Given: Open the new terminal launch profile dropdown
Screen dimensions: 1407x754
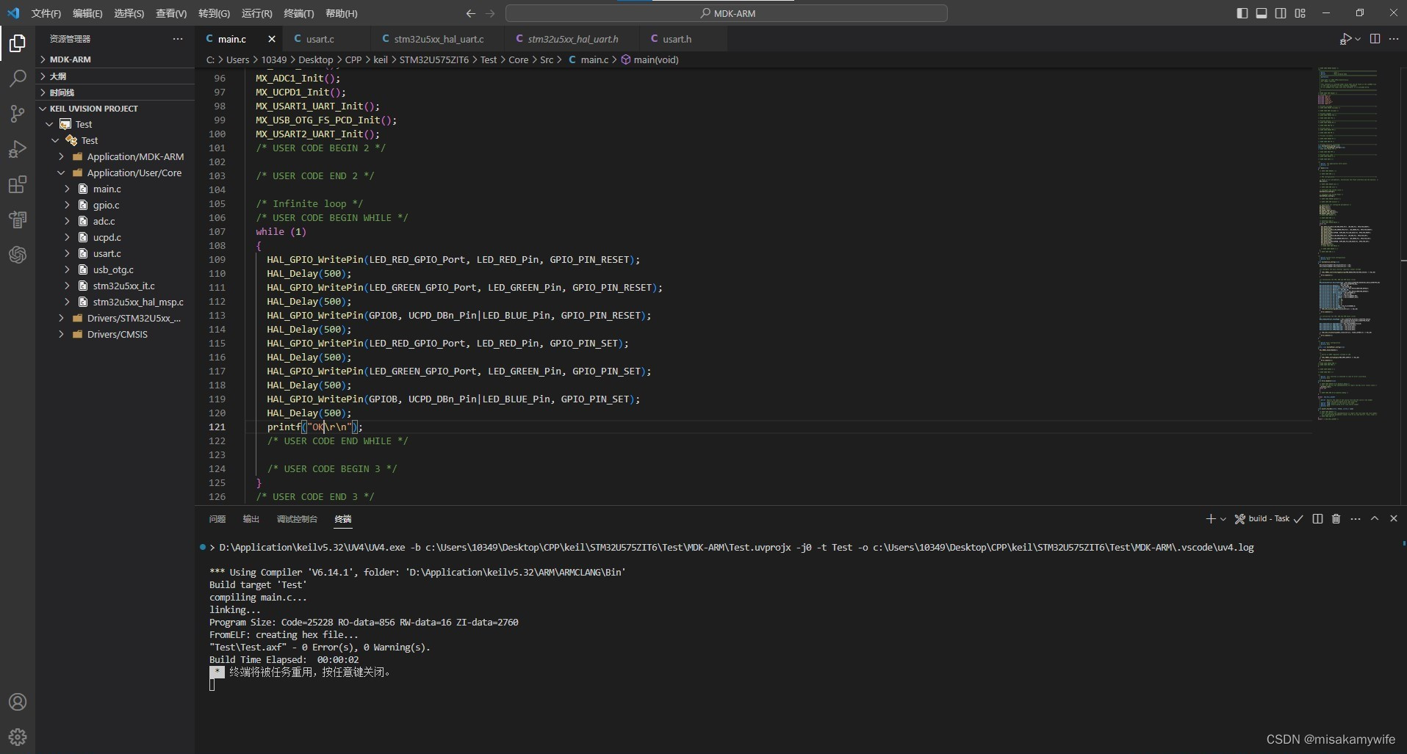Looking at the screenshot, I should click(x=1223, y=519).
